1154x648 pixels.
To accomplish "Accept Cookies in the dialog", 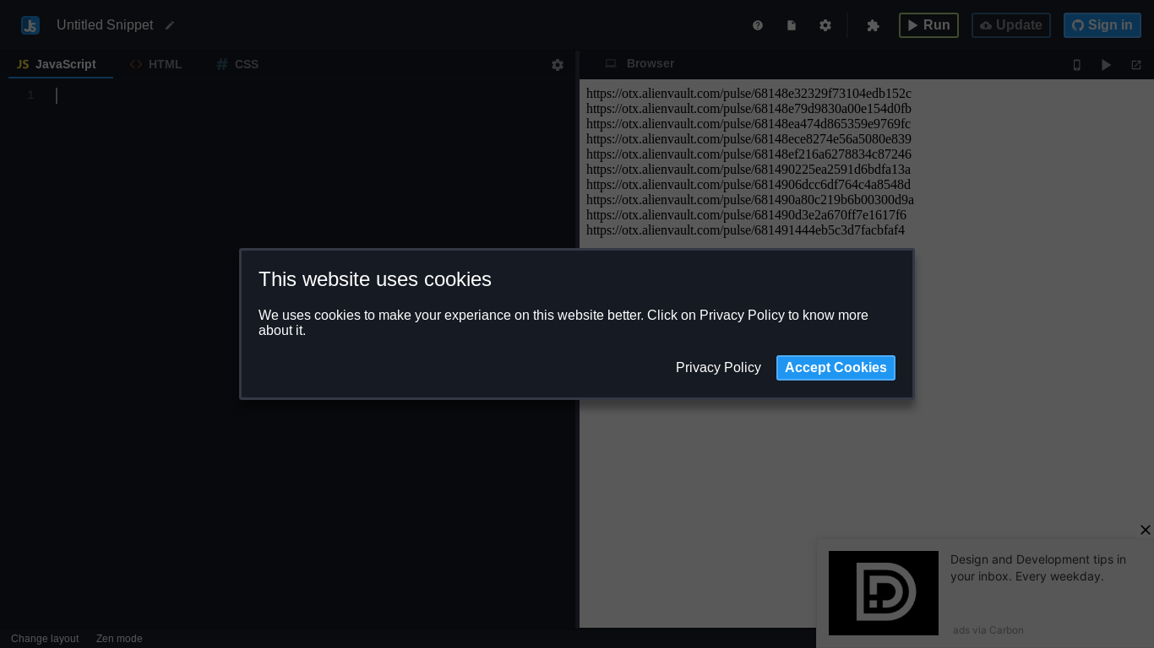I will pyautogui.click(x=836, y=368).
